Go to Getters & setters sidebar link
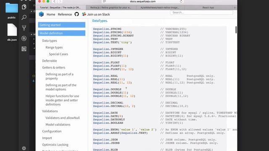This screenshot has width=269, height=151. pos(54,68)
